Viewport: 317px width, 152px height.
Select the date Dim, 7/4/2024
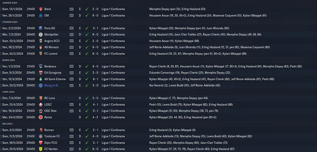click(x=11, y=98)
